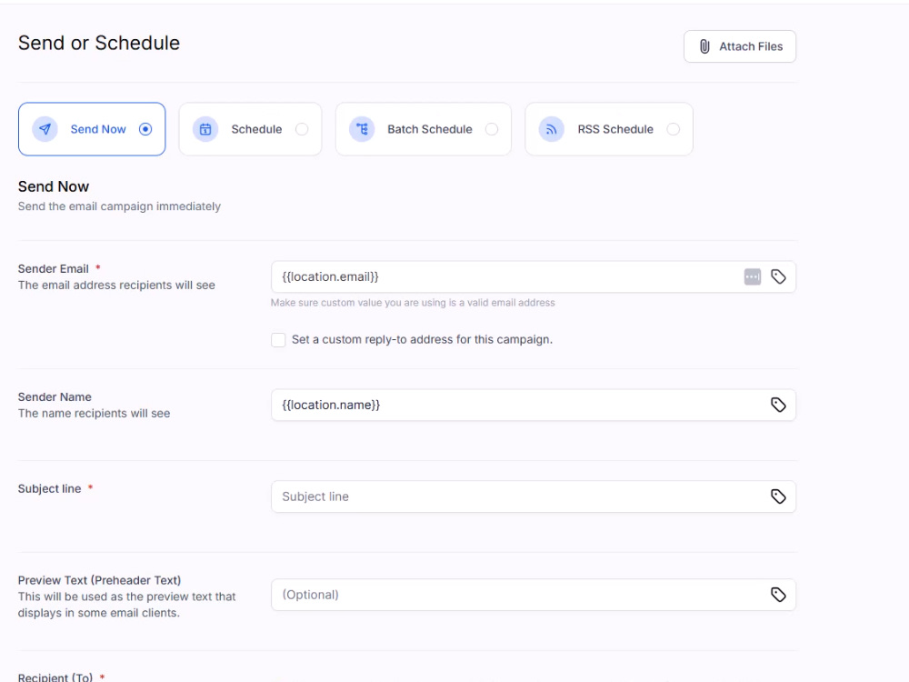Open tag picker for Subject line field
This screenshot has width=909, height=682.
(x=778, y=496)
